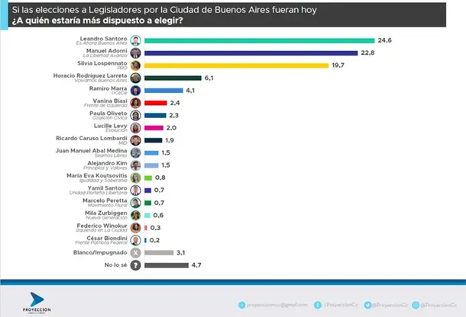Click the Paula Oliveto name label
The image size is (466, 317).
click(x=108, y=114)
